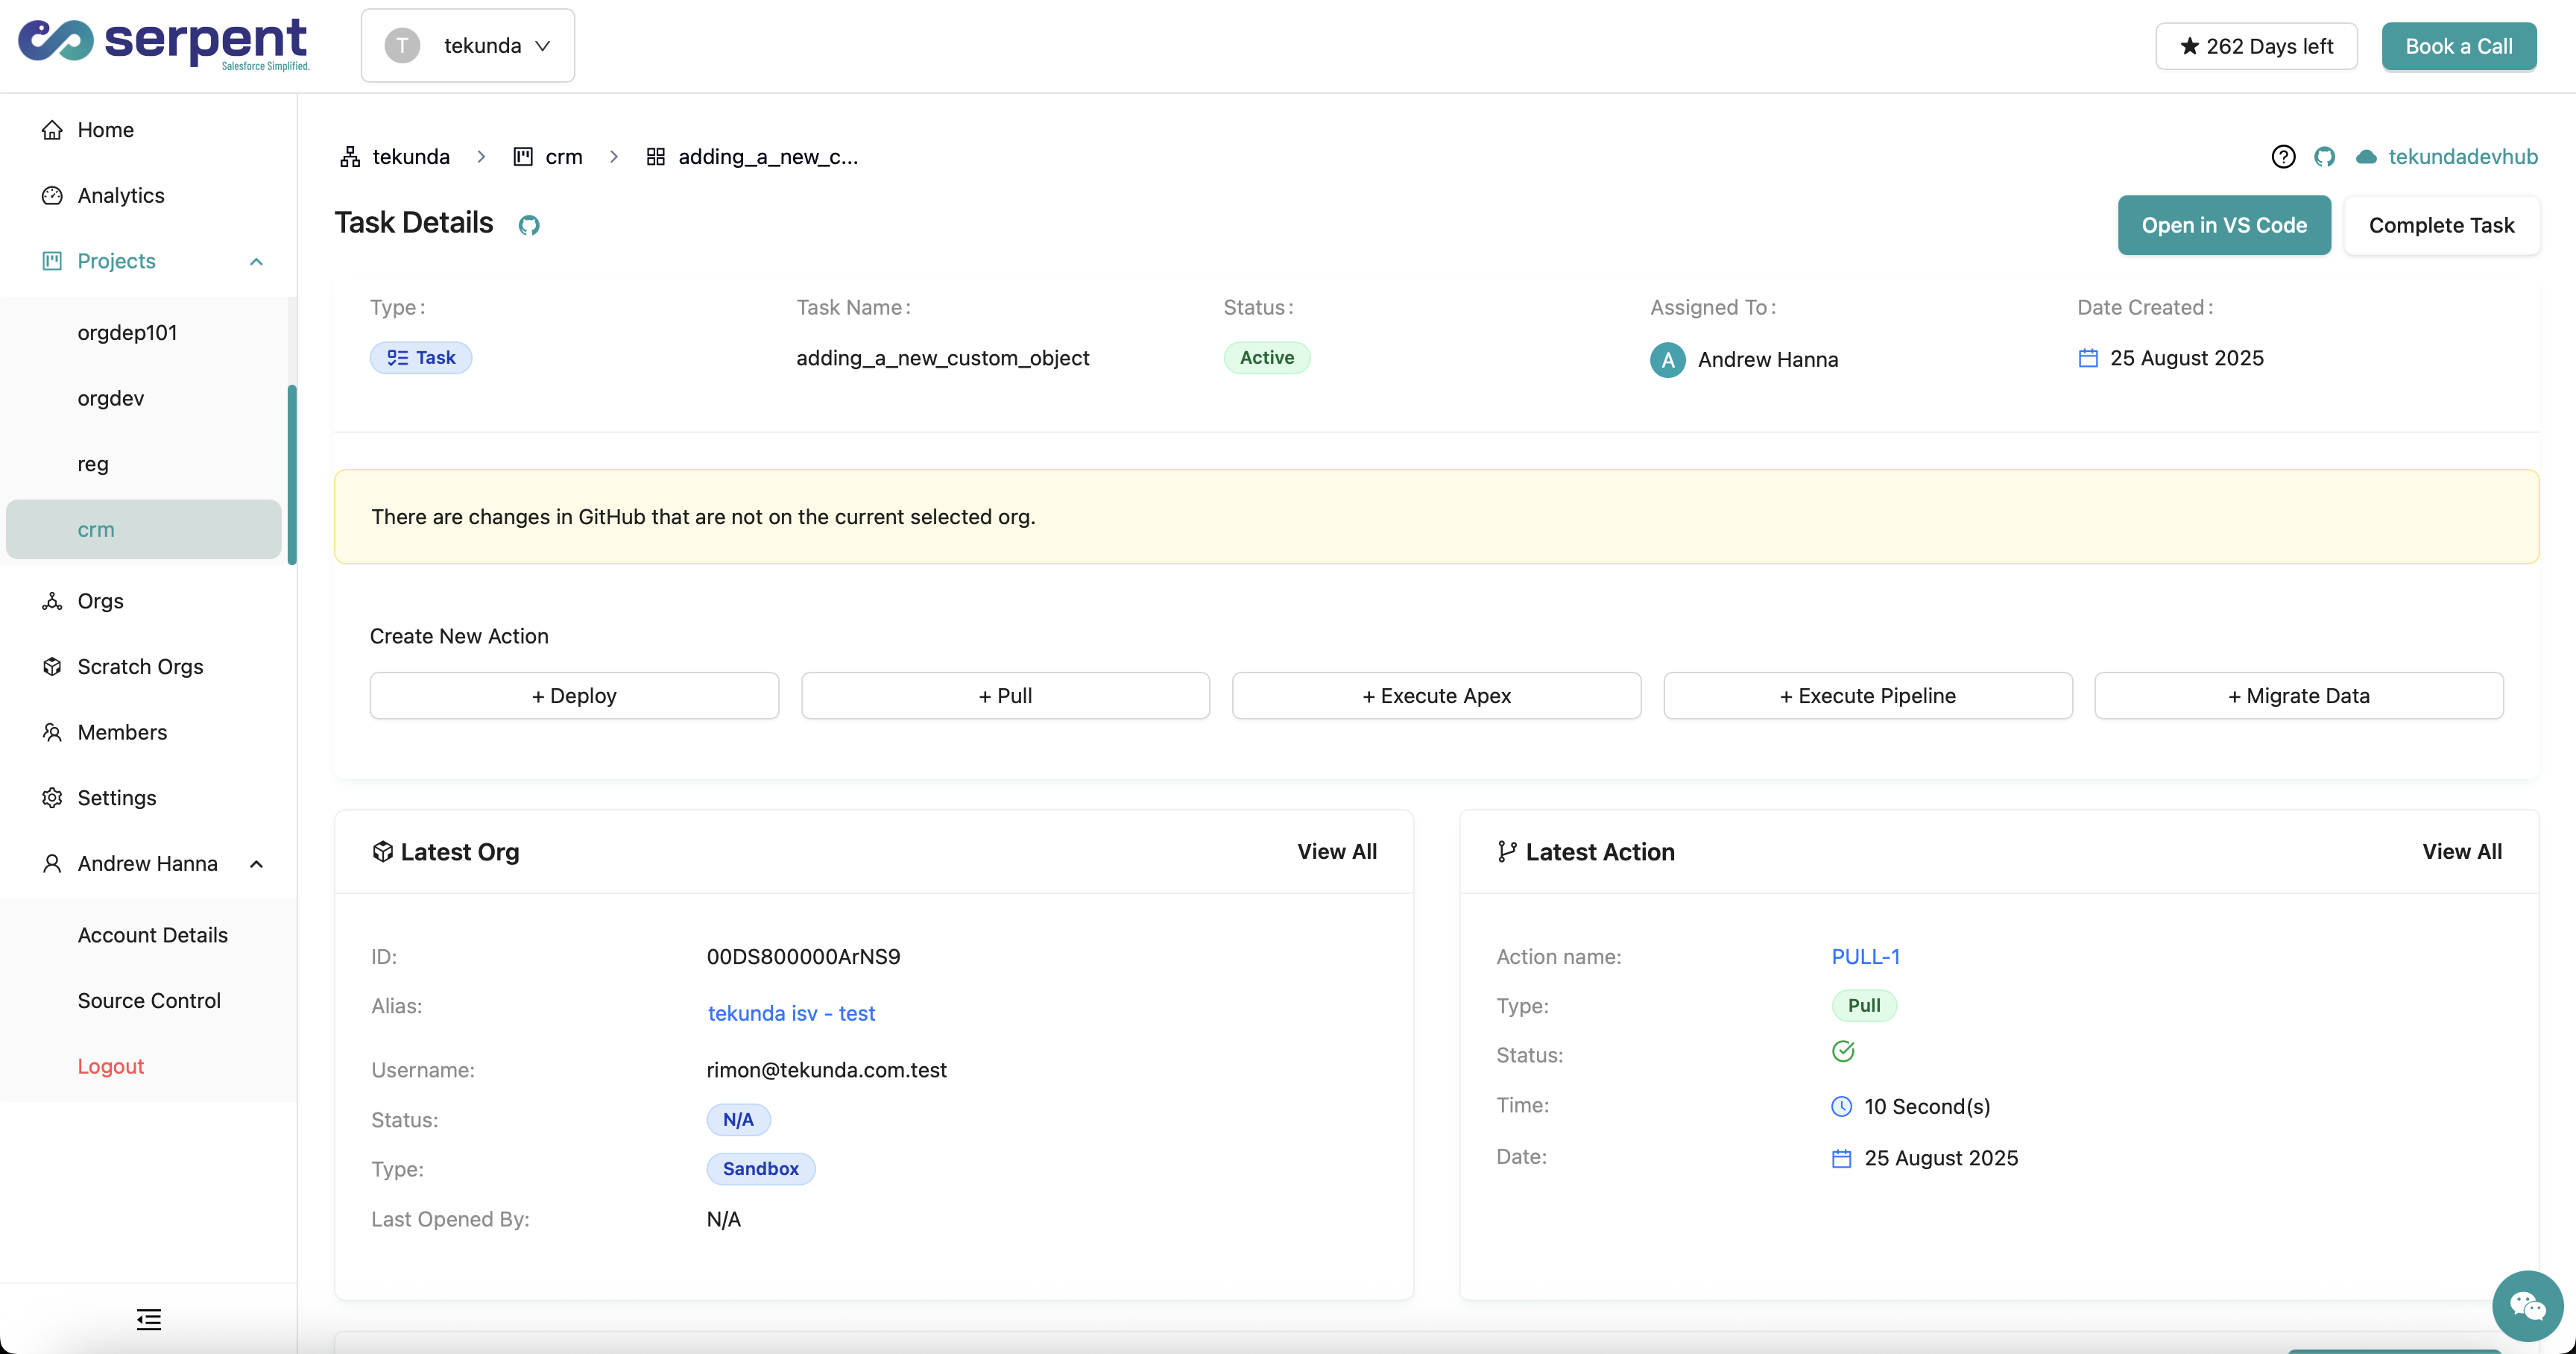This screenshot has width=2576, height=1354.
Task: Open the PULL-1 action link
Action: point(1865,956)
